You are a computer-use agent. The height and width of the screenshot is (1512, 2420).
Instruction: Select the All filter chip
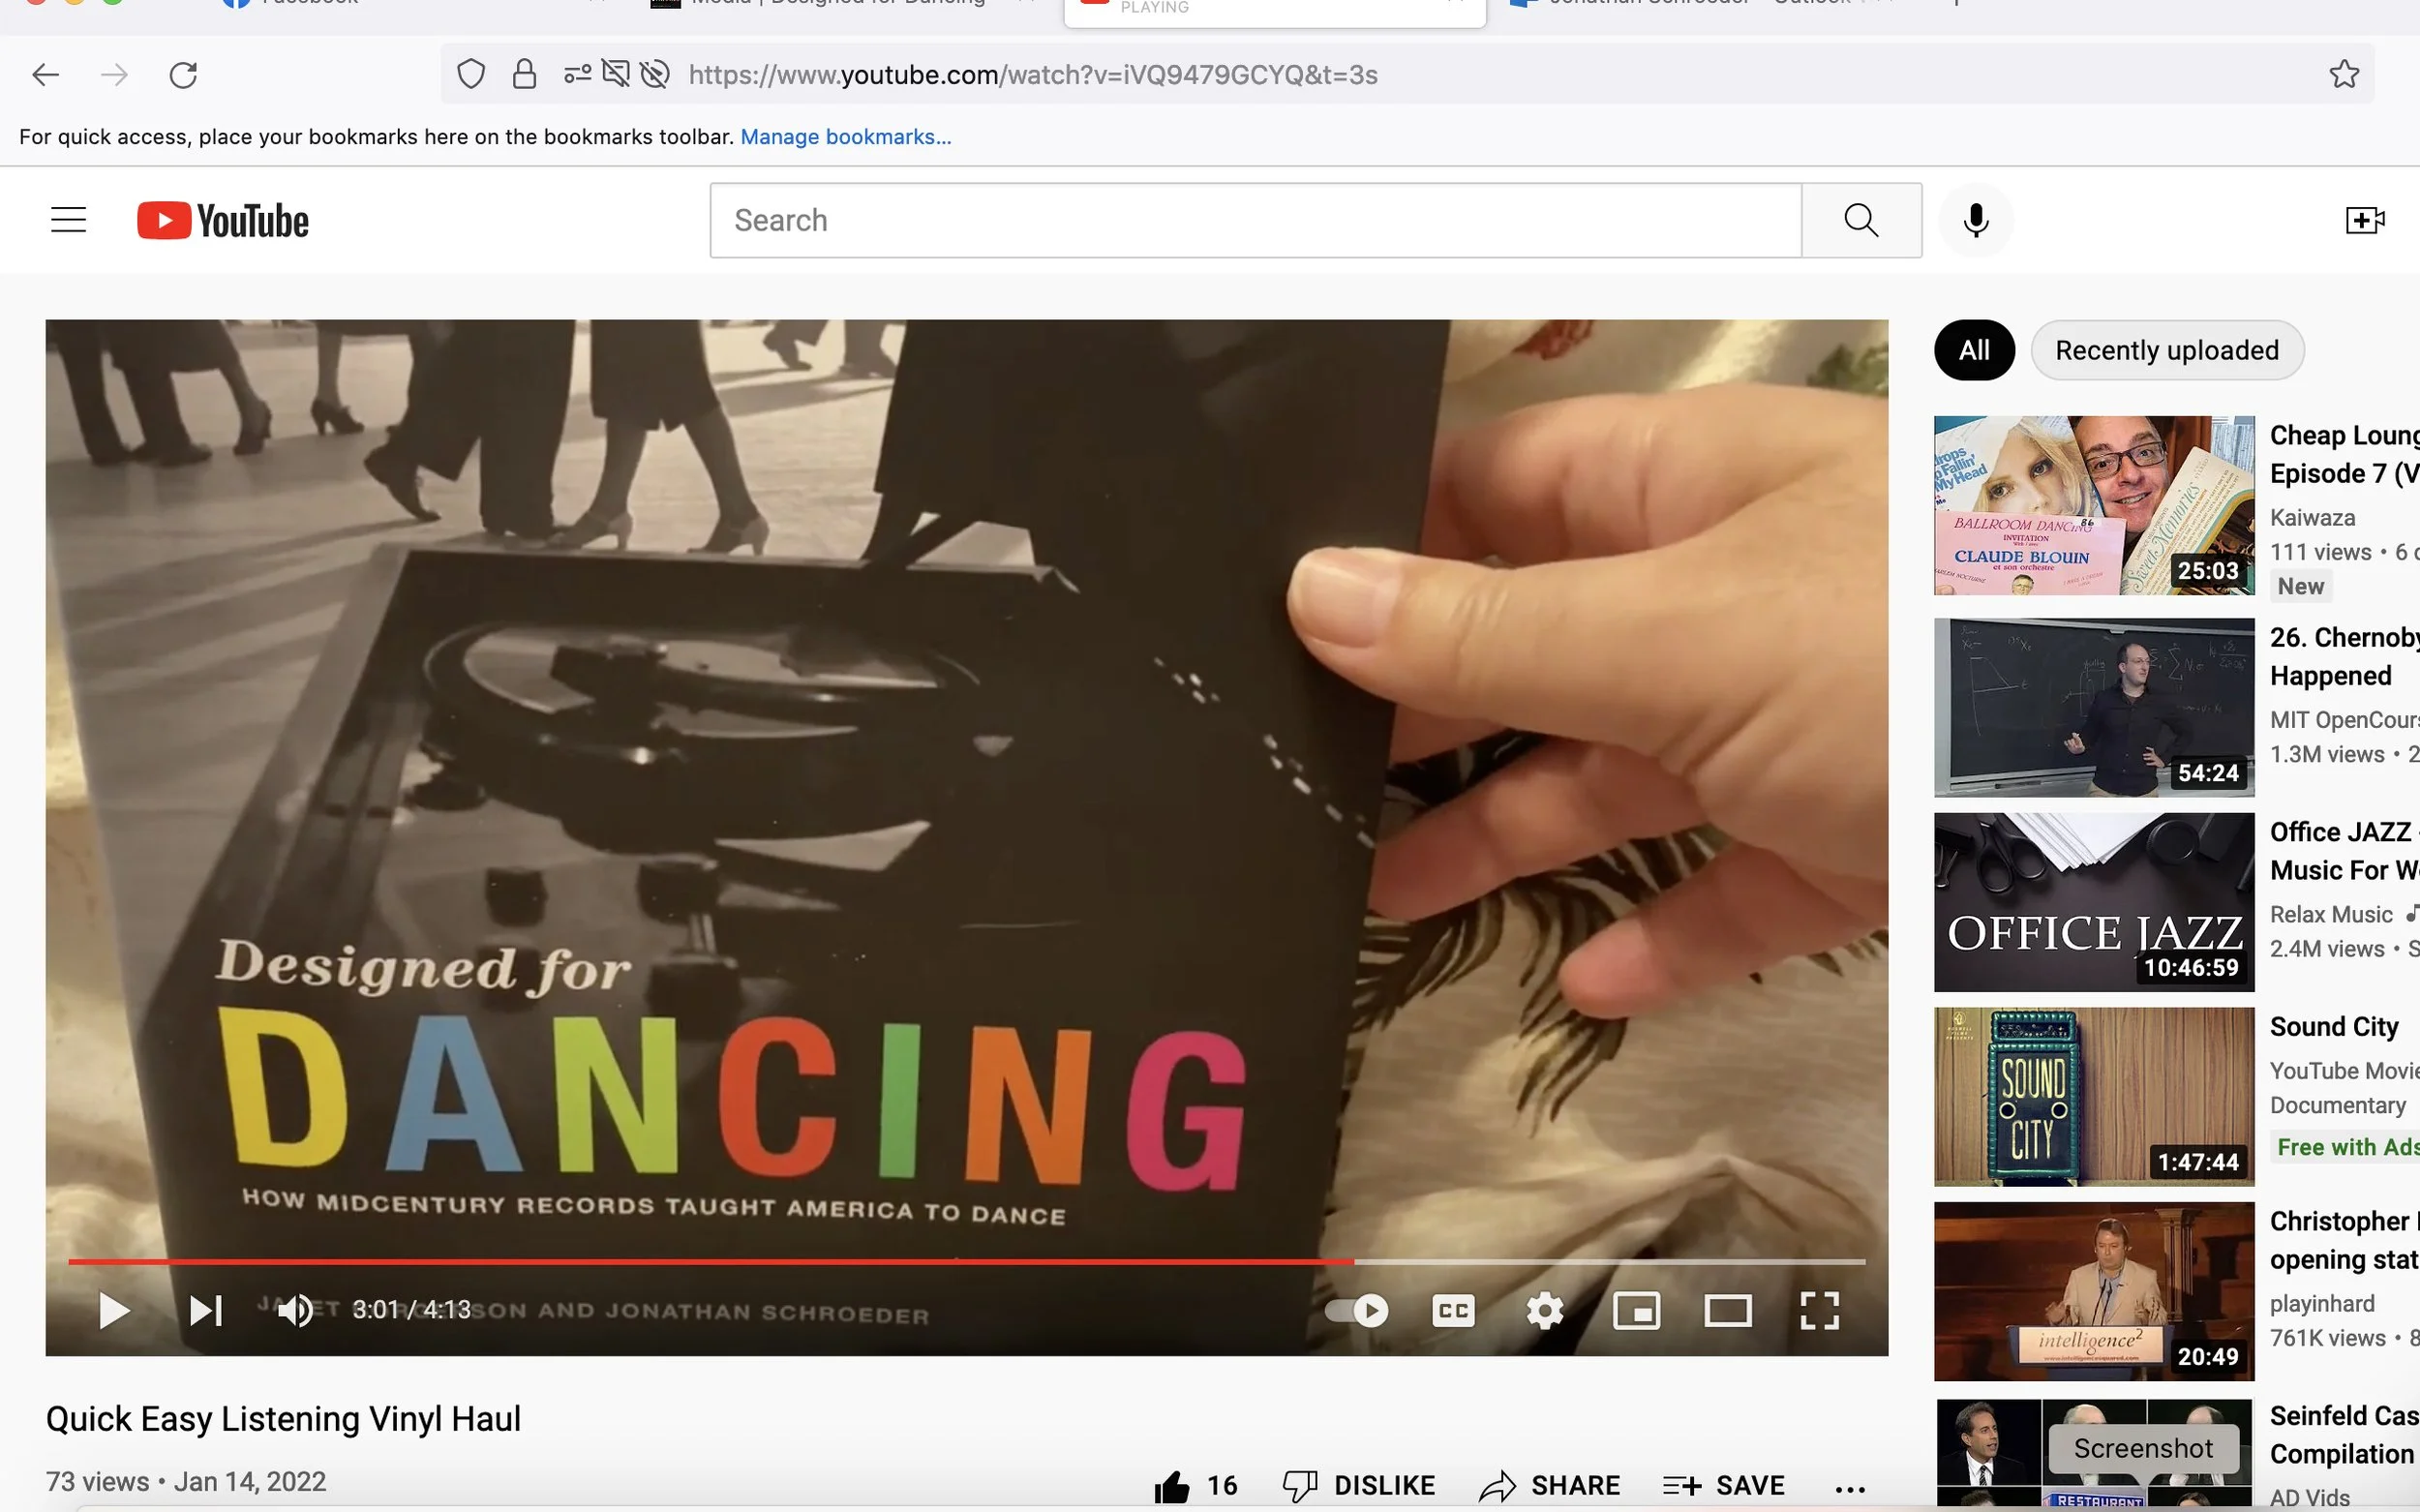1974,350
